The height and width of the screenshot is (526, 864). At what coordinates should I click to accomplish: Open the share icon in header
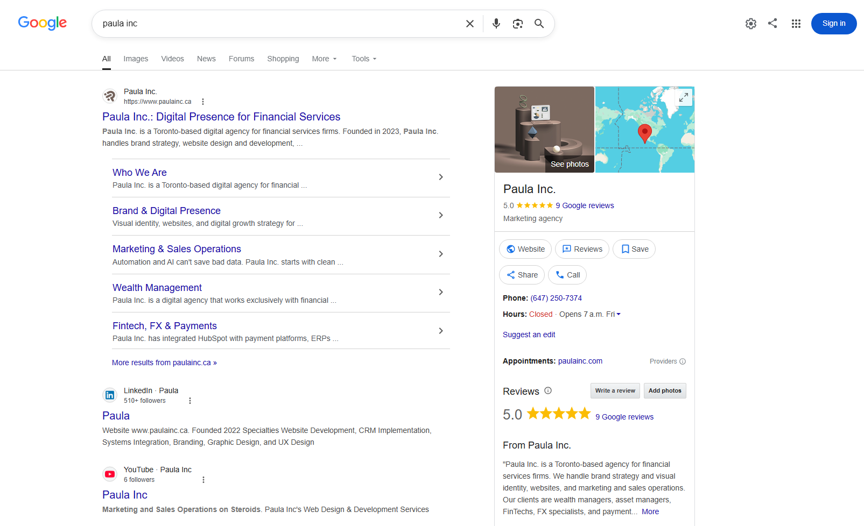pyautogui.click(x=772, y=23)
